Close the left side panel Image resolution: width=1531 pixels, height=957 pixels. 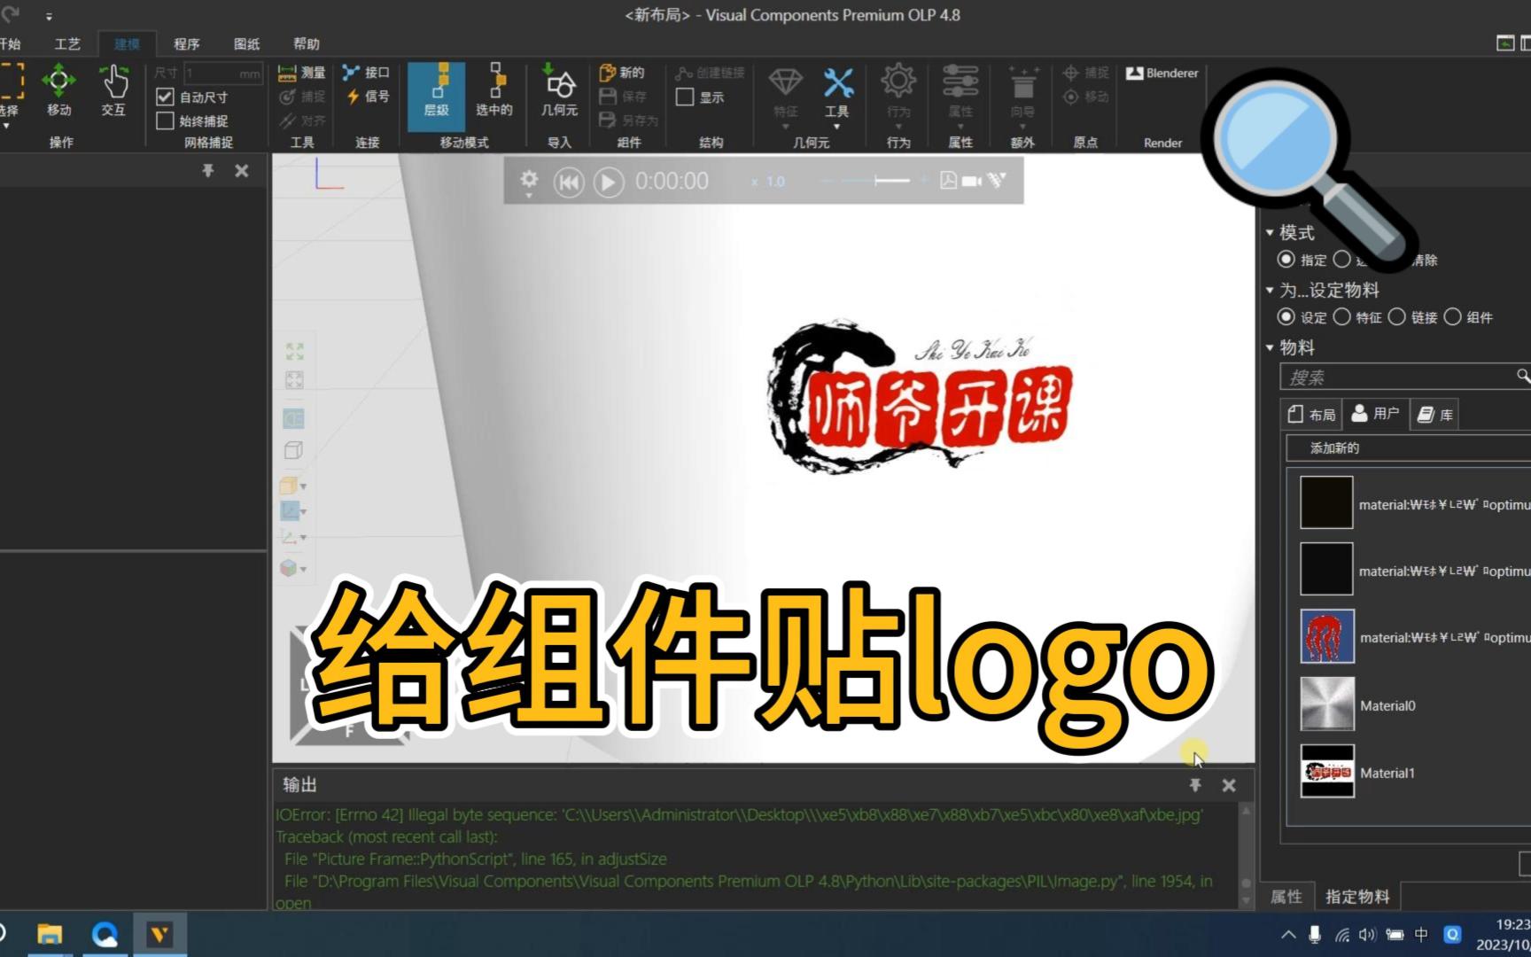tap(242, 171)
